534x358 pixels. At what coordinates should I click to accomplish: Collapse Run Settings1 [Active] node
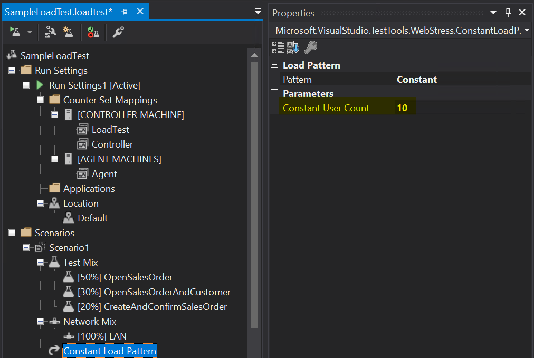tap(26, 85)
